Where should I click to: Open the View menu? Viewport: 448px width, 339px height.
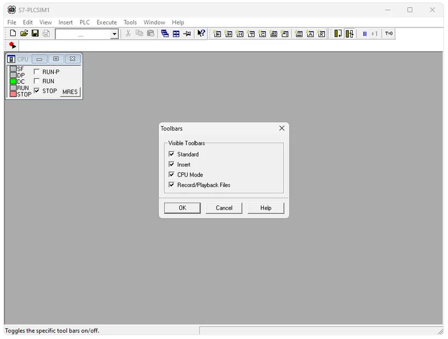click(45, 22)
